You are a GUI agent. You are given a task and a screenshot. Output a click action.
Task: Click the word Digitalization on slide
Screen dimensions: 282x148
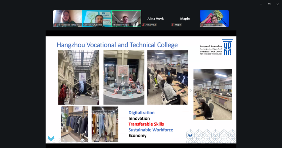point(141,113)
